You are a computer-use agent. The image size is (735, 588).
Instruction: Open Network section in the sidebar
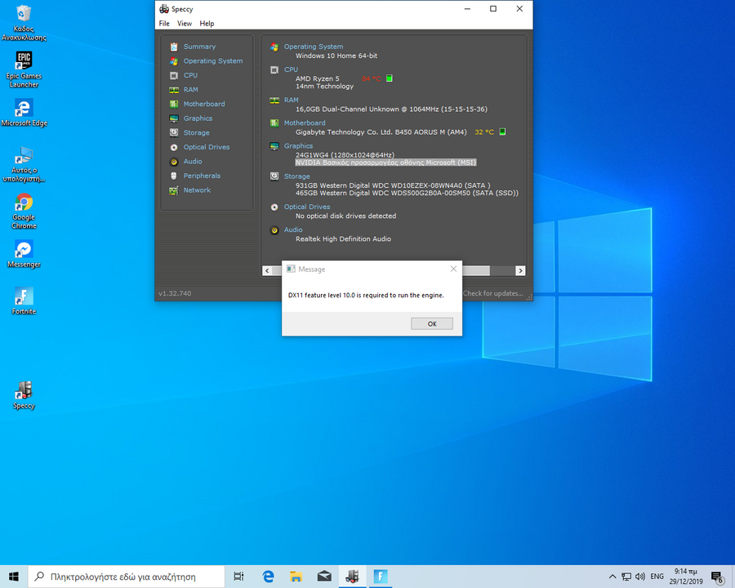coord(197,190)
